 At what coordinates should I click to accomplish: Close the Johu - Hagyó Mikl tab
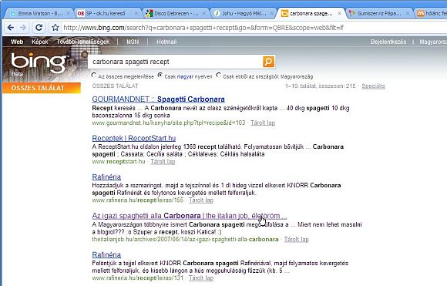271,13
